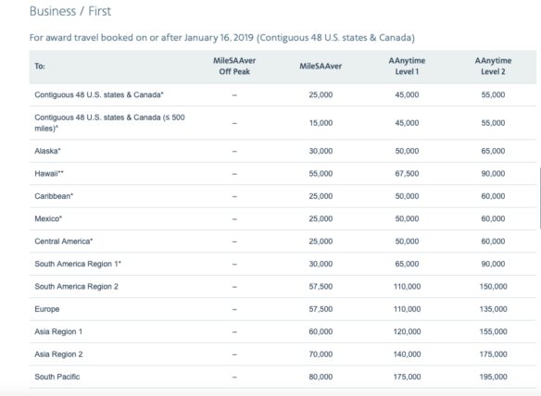This screenshot has width=541, height=396.
Task: Select the MileSAAver Off Peak column header
Action: (x=234, y=67)
